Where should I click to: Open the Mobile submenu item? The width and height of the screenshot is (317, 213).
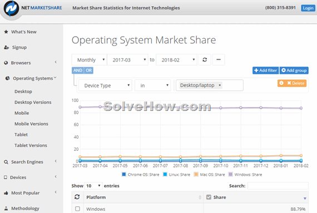point(22,113)
